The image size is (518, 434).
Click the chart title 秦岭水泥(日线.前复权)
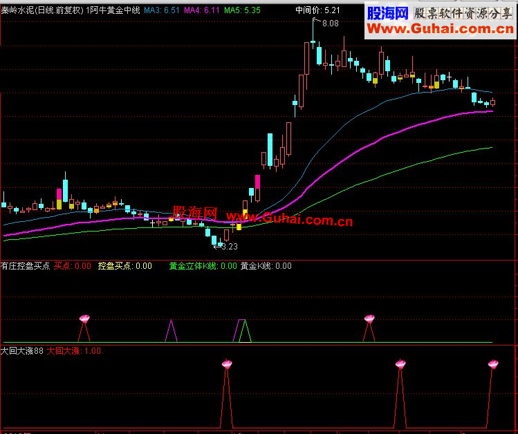[42, 10]
